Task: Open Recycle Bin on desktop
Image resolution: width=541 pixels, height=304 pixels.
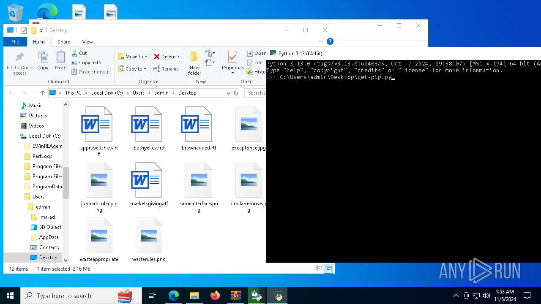Action: pos(16,13)
